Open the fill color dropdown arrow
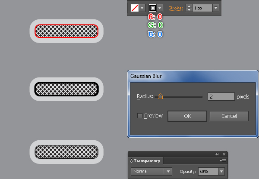Image resolution: width=259 pixels, height=179 pixels. (x=142, y=8)
